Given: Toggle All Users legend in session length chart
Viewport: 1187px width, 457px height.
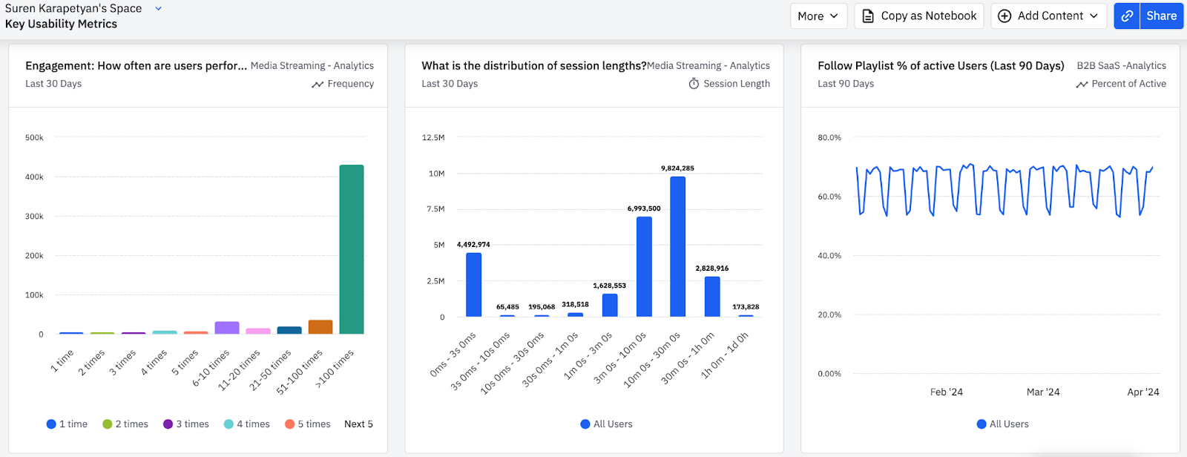Looking at the screenshot, I should [606, 424].
